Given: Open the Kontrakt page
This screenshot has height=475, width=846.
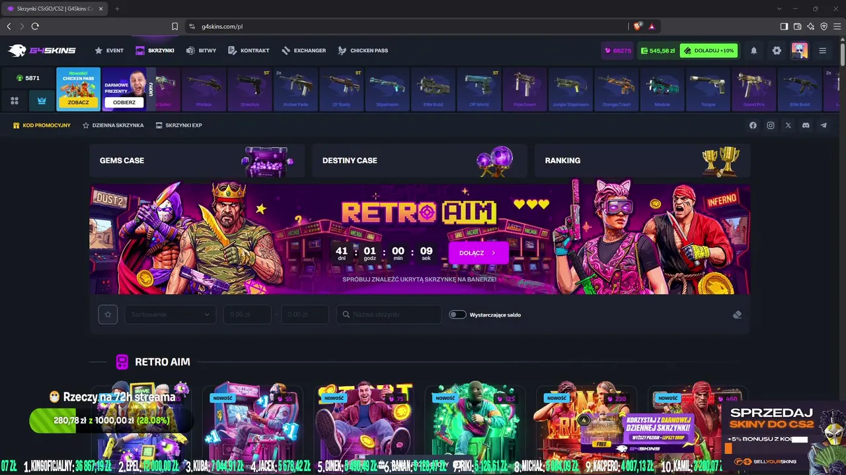Looking at the screenshot, I should point(249,51).
